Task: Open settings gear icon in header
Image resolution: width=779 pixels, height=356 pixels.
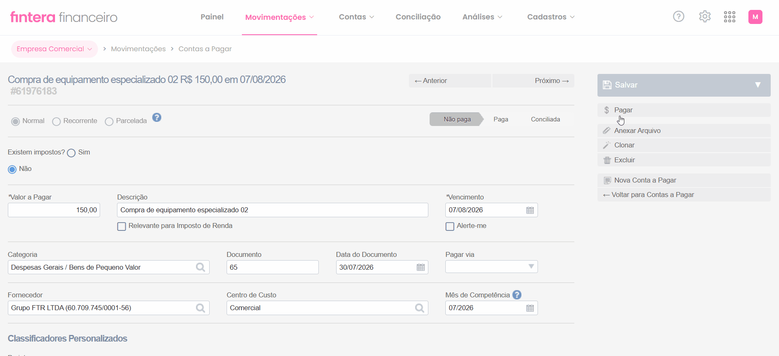Action: coord(705,17)
